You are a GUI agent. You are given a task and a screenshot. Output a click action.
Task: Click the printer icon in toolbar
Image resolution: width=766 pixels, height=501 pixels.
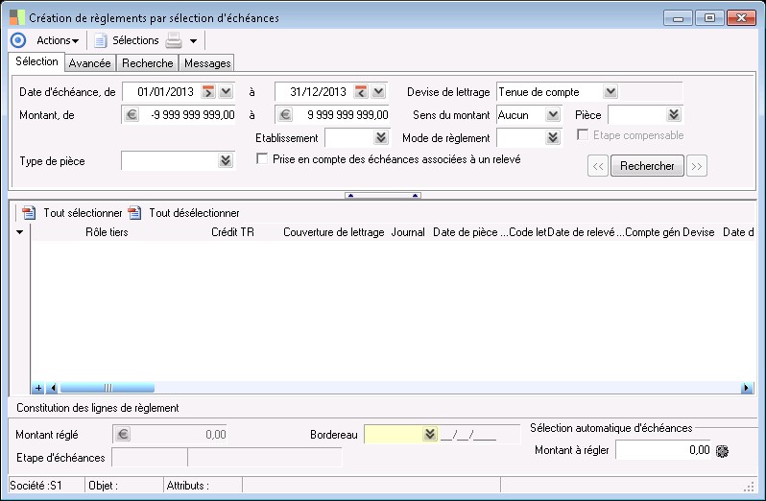174,40
